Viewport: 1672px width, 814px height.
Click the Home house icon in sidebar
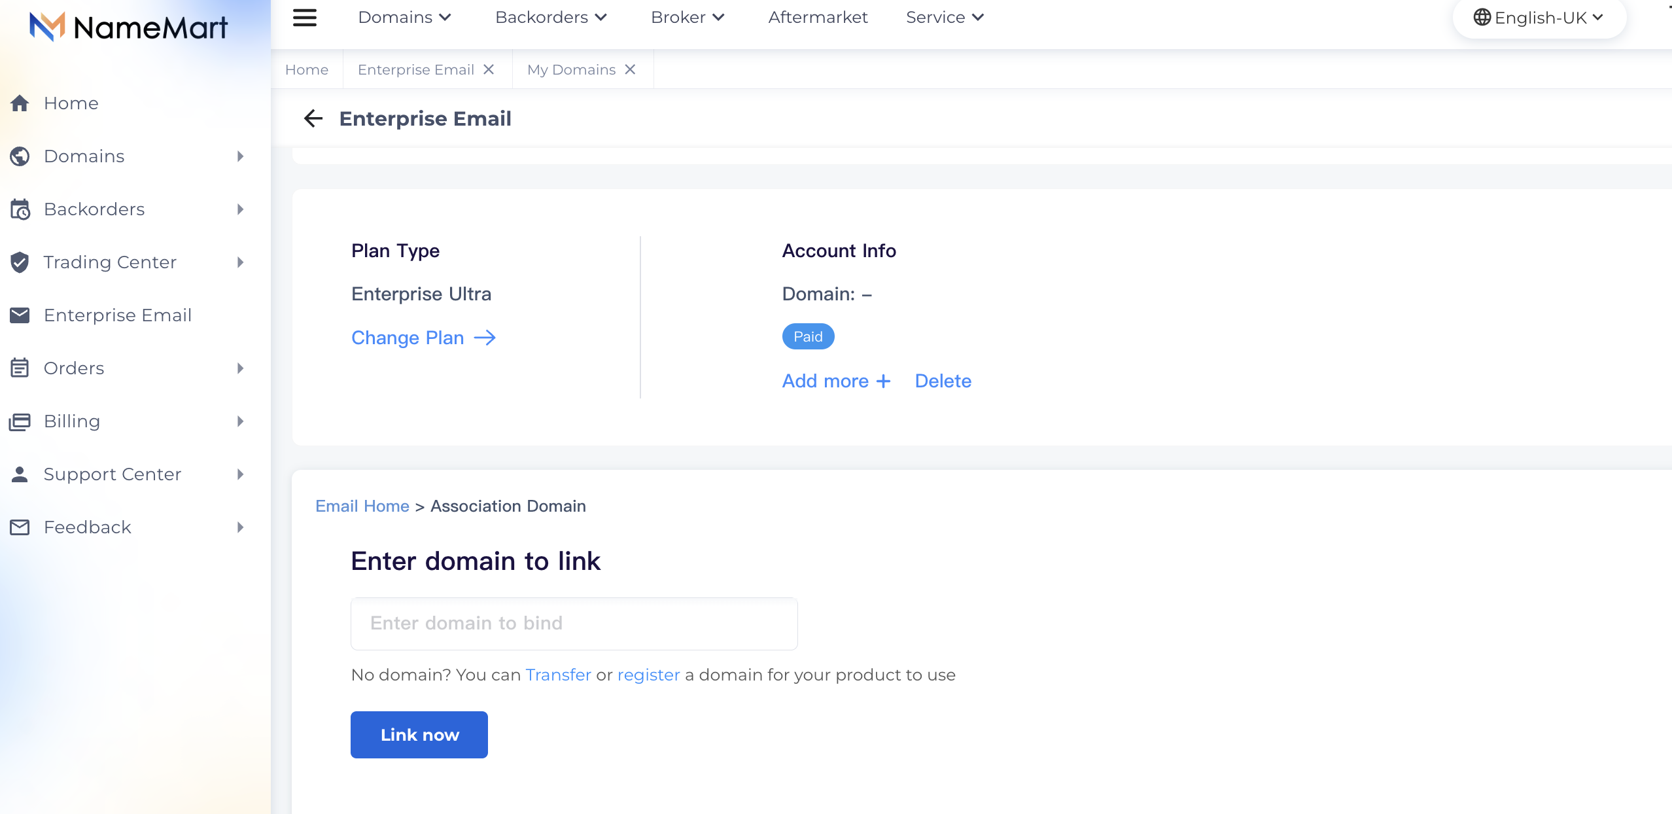pos(20,103)
